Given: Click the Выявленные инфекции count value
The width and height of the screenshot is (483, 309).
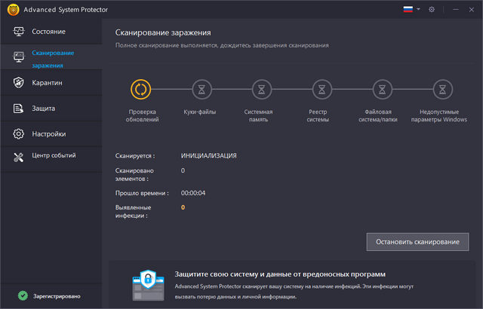Looking at the screenshot, I should point(183,207).
